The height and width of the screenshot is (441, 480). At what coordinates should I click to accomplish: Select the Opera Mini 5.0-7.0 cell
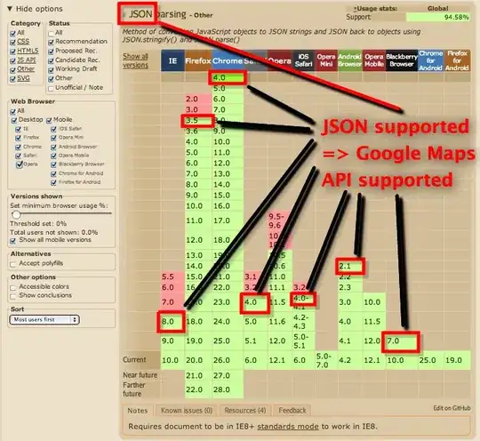pos(326,360)
